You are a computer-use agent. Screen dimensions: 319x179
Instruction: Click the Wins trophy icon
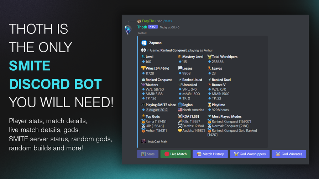(x=143, y=68)
